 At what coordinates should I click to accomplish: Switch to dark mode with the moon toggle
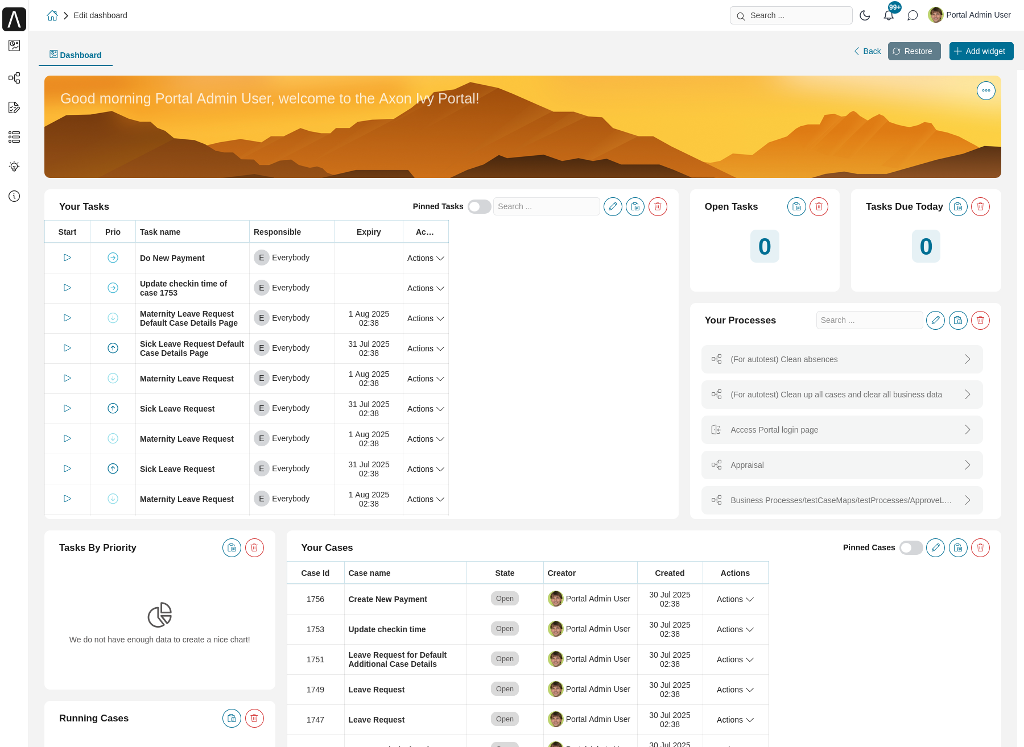pos(865,15)
